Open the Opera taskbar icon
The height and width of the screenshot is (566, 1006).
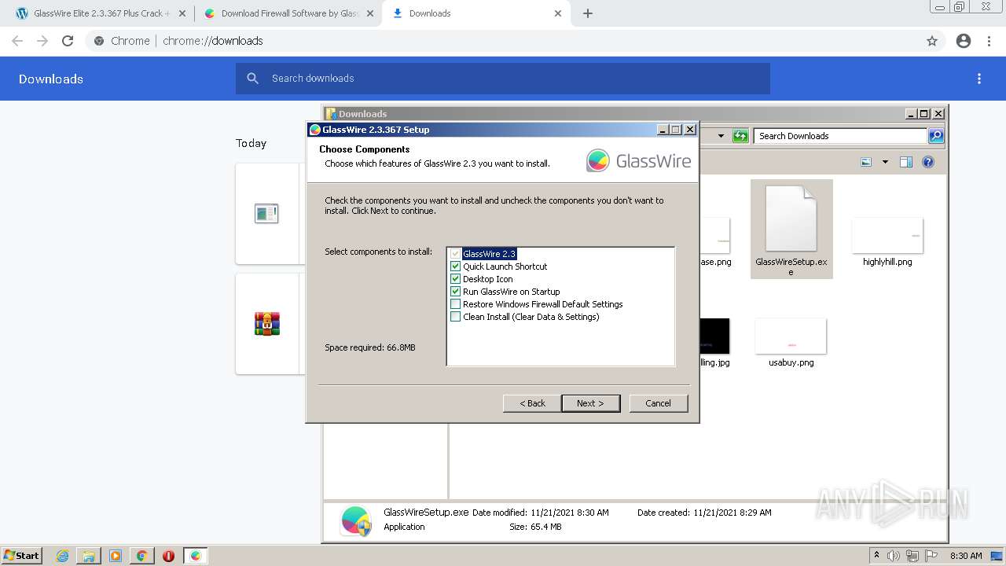[x=168, y=556]
